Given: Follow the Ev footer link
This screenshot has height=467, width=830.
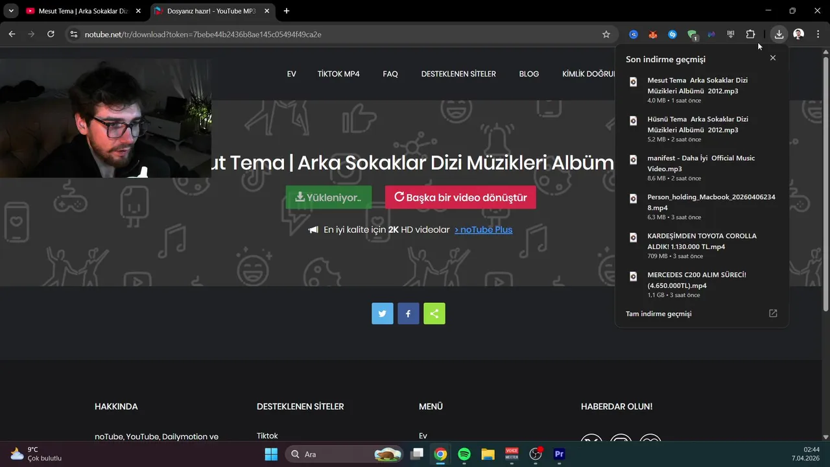Looking at the screenshot, I should click(x=423, y=436).
